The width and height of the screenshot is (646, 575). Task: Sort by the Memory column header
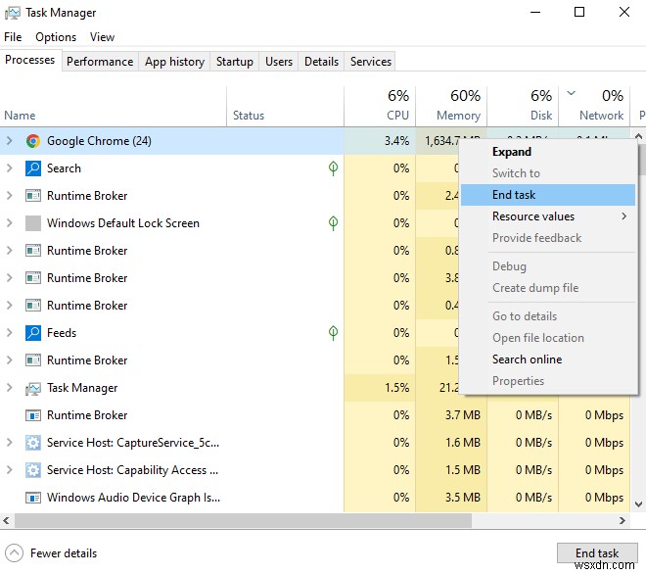(451, 107)
